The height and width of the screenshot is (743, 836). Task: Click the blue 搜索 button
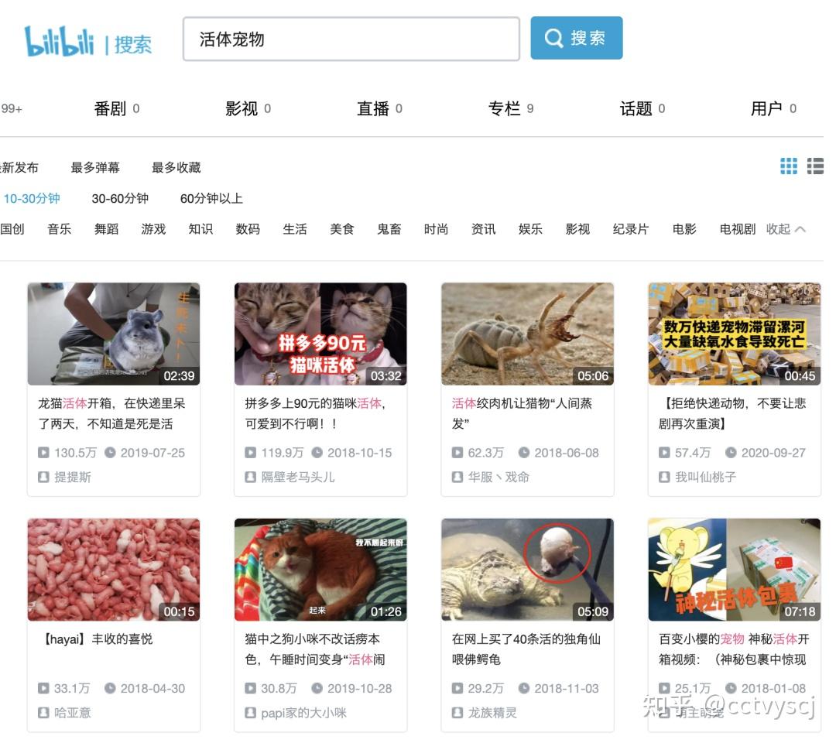coord(577,38)
